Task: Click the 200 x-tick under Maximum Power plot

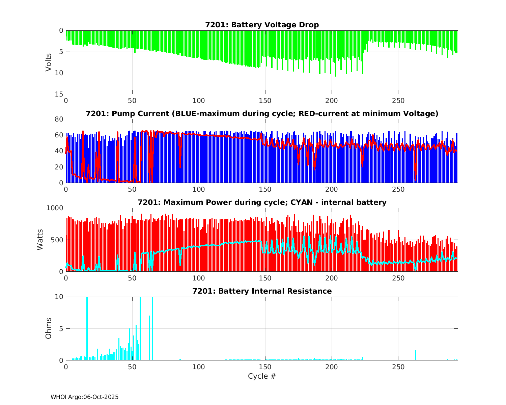Action: (332, 278)
